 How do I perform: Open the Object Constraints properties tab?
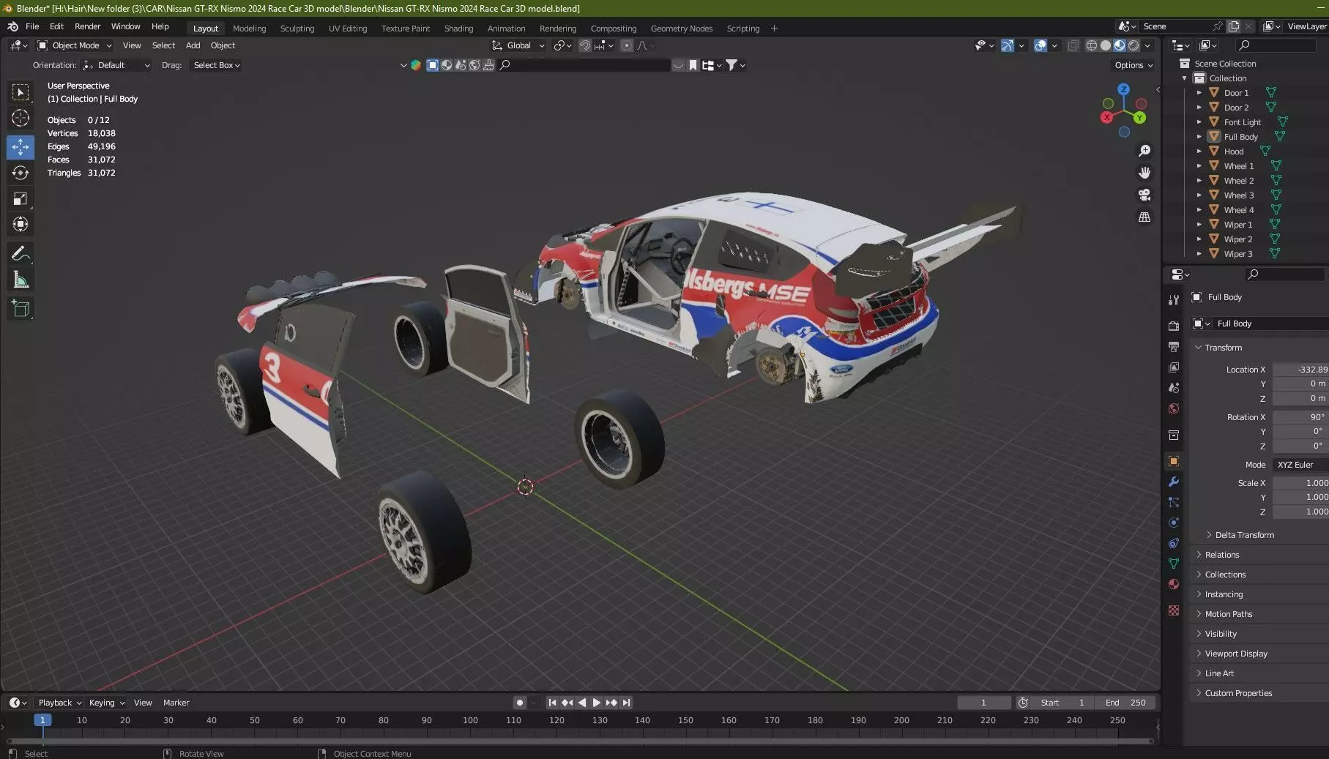tap(1174, 543)
